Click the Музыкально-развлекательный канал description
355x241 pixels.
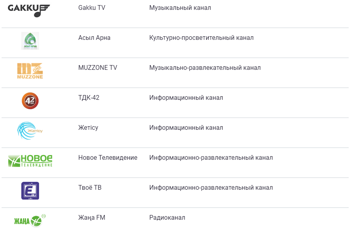[205, 68]
